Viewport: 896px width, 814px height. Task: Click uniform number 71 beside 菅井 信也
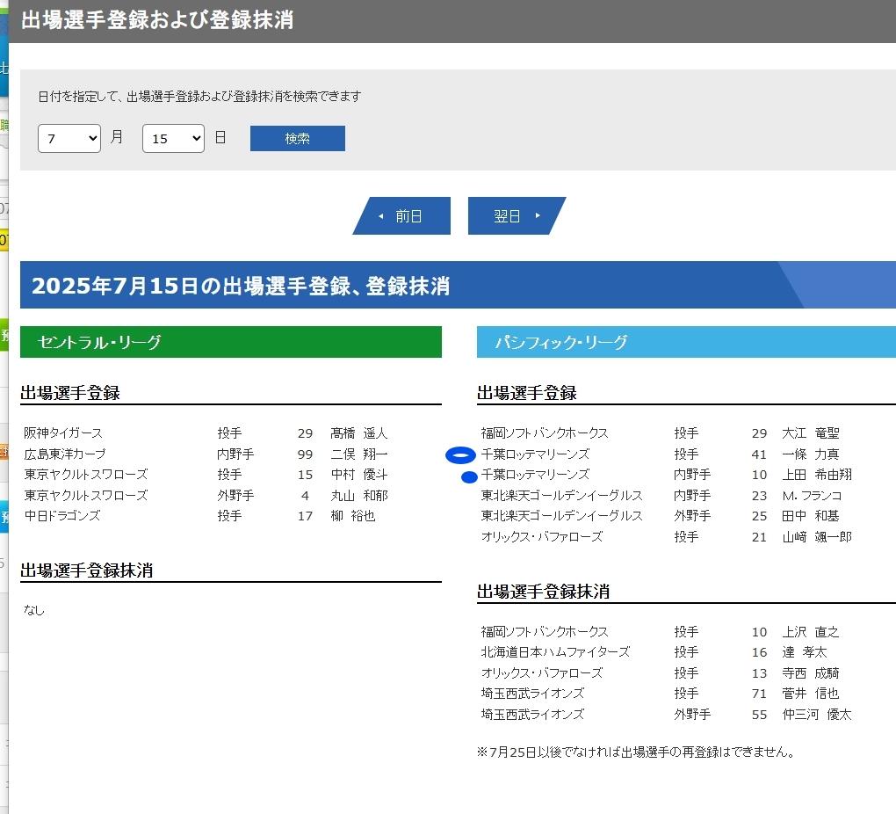tap(759, 694)
